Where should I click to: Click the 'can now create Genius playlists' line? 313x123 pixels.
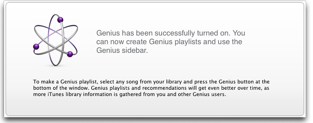(169, 42)
